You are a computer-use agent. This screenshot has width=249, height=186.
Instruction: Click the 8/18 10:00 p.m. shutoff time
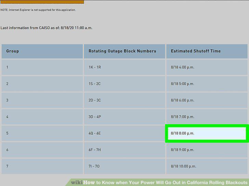pos(207,166)
